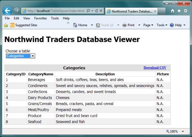Open the Tools menu in menu bar

click(x=55, y=18)
